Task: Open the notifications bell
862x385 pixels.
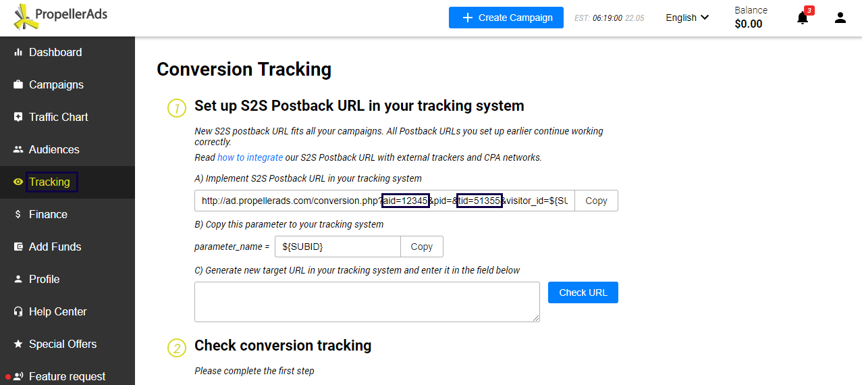Action: pyautogui.click(x=802, y=18)
